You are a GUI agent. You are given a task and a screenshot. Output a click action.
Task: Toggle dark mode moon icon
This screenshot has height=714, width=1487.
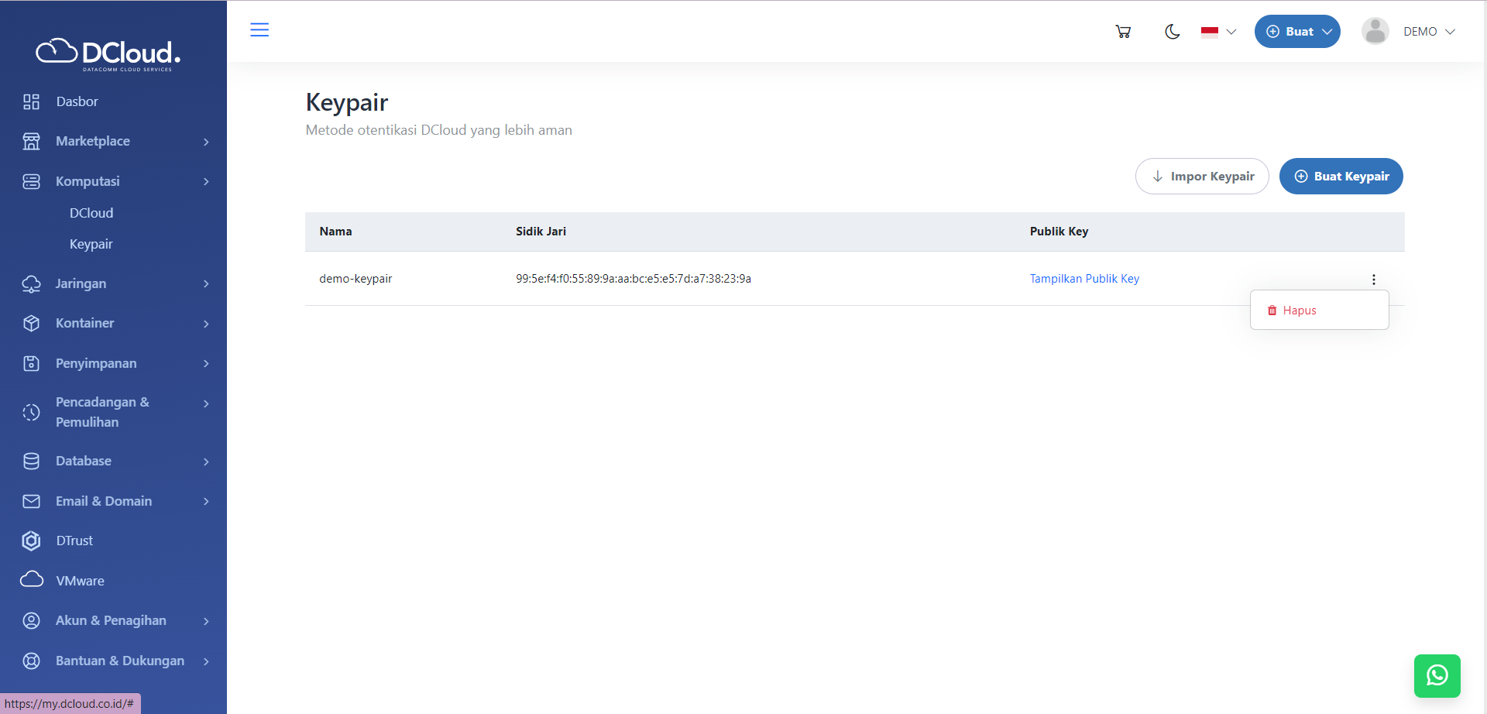[x=1172, y=32]
